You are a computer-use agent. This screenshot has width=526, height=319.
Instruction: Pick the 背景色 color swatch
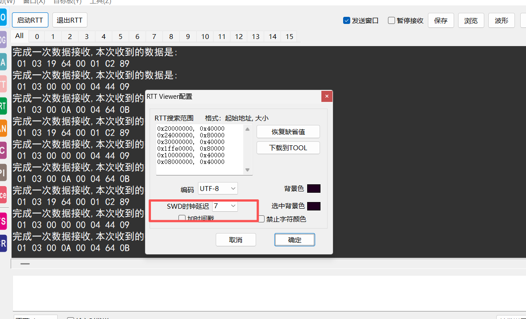coord(313,189)
